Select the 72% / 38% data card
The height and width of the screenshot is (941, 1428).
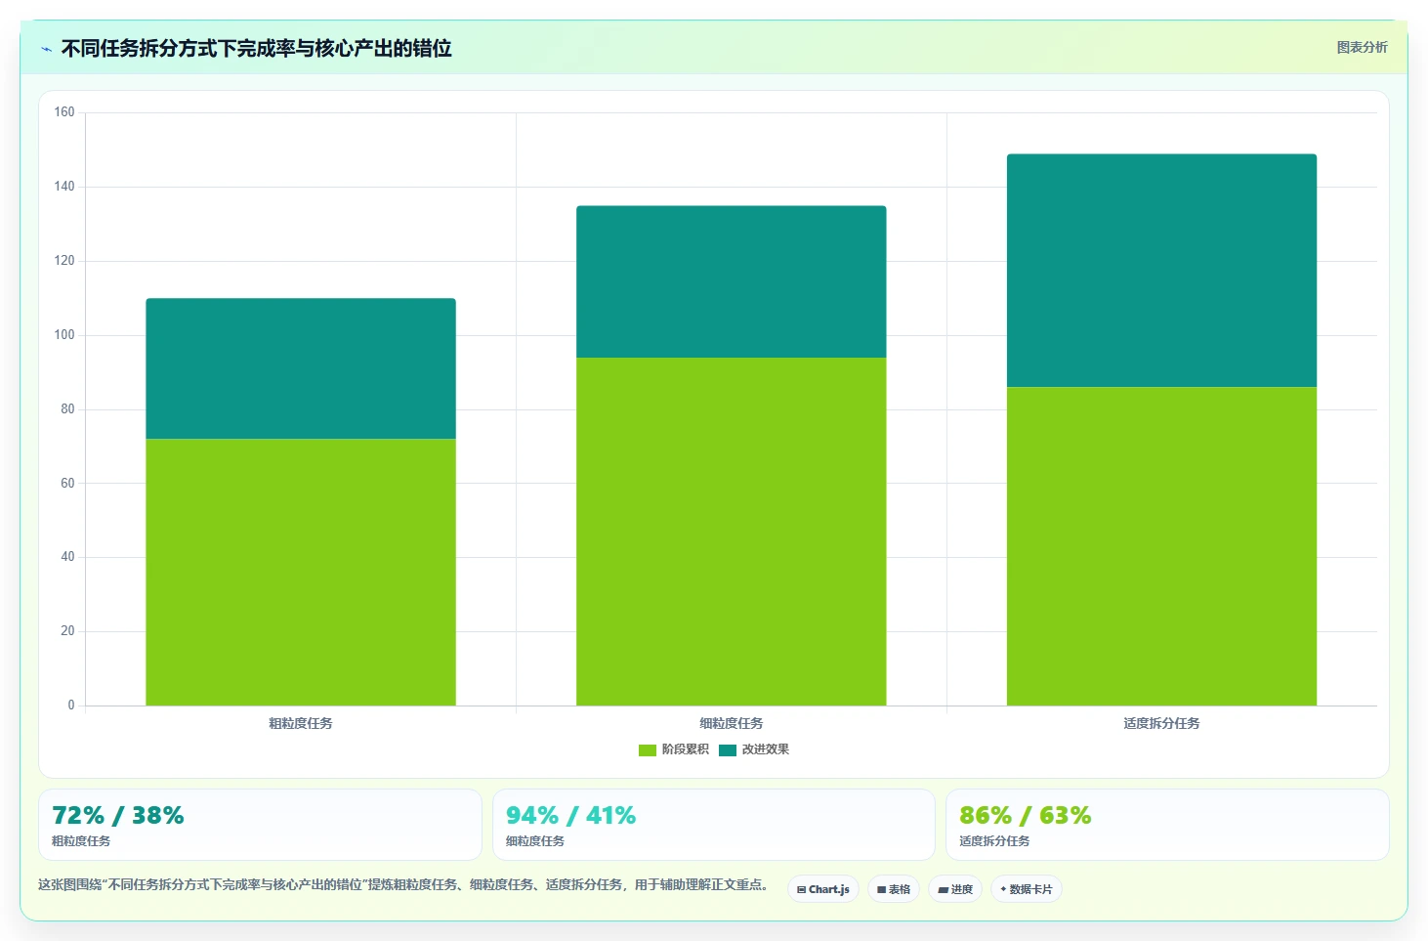click(260, 825)
